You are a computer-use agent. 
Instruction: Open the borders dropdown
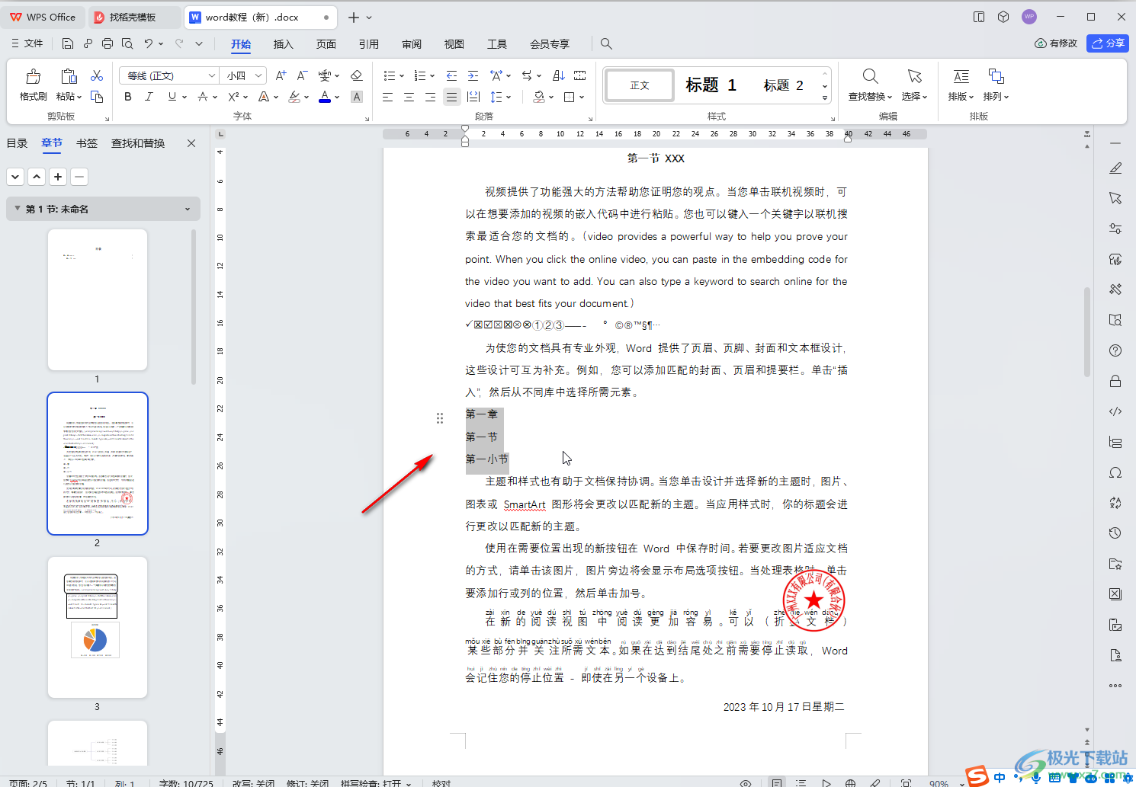(x=582, y=97)
